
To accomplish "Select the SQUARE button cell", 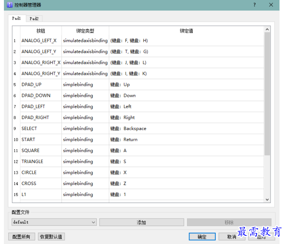I will coord(41,150).
